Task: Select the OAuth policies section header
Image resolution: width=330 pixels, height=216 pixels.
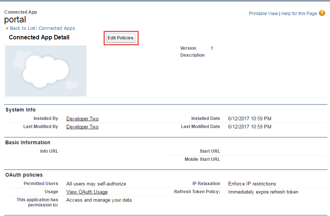Action: point(24,175)
